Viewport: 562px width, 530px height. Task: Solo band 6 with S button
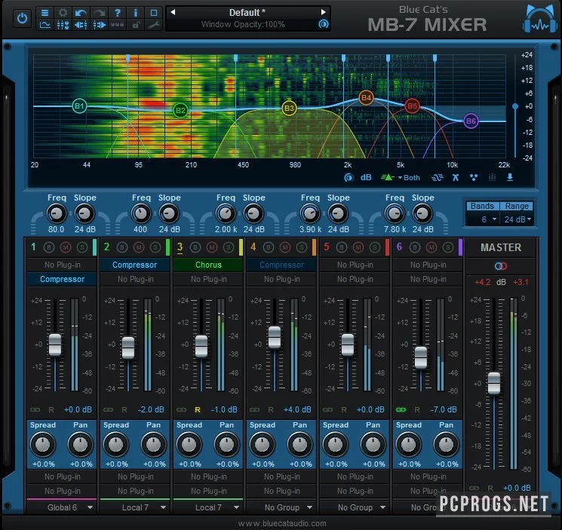click(x=447, y=247)
